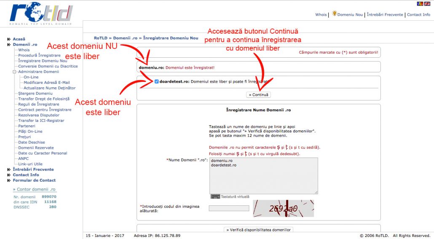Screen dimensions: 434x239
Task: Collapse the Administrare Domenii tree node
Action: pyautogui.click(x=14, y=72)
